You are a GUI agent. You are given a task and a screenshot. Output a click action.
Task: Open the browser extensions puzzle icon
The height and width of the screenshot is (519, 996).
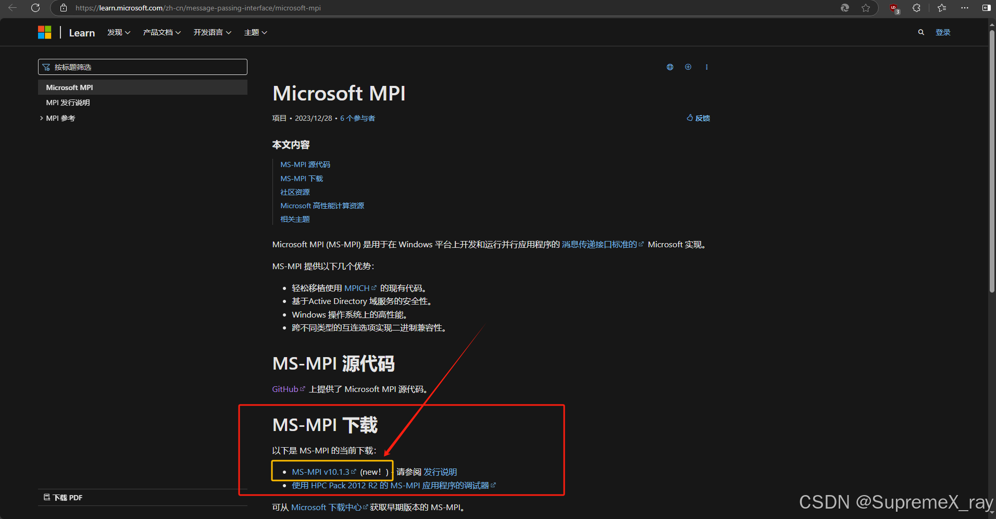tap(916, 8)
